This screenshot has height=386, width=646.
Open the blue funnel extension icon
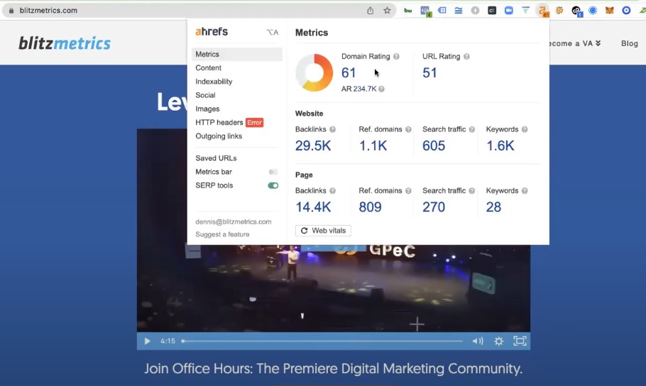pyautogui.click(x=526, y=11)
